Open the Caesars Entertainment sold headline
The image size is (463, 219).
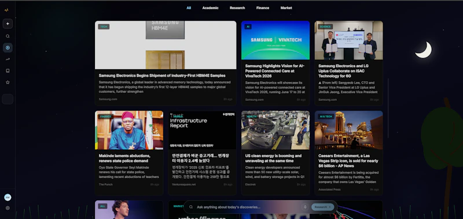[348, 161]
